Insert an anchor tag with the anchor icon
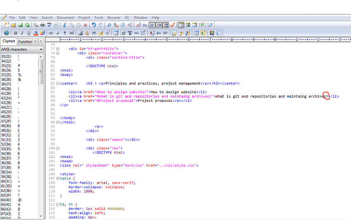Viewport: 351px width, 220px height. (87, 33)
